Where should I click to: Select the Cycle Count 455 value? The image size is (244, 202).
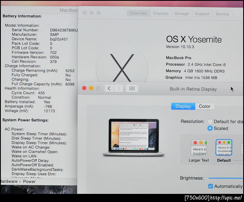(x=41, y=93)
